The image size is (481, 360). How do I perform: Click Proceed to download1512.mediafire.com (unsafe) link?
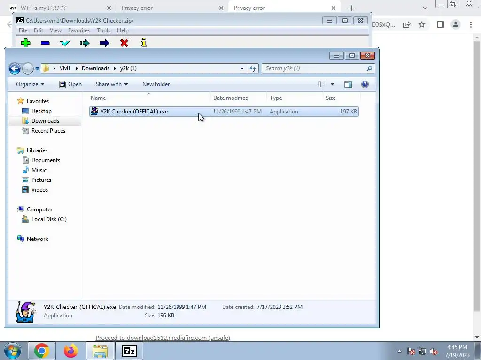coord(163,337)
